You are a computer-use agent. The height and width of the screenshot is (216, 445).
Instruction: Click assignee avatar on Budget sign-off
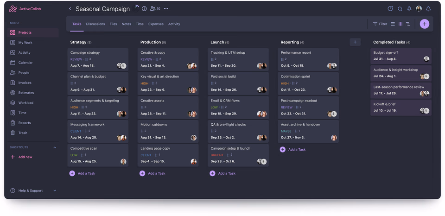coord(426,59)
